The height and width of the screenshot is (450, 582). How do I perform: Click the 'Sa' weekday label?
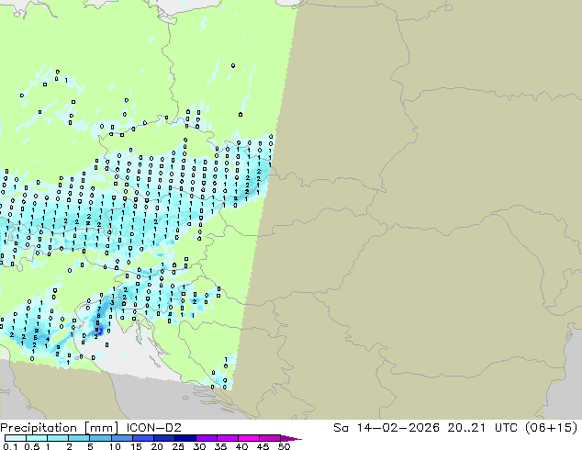pyautogui.click(x=341, y=427)
